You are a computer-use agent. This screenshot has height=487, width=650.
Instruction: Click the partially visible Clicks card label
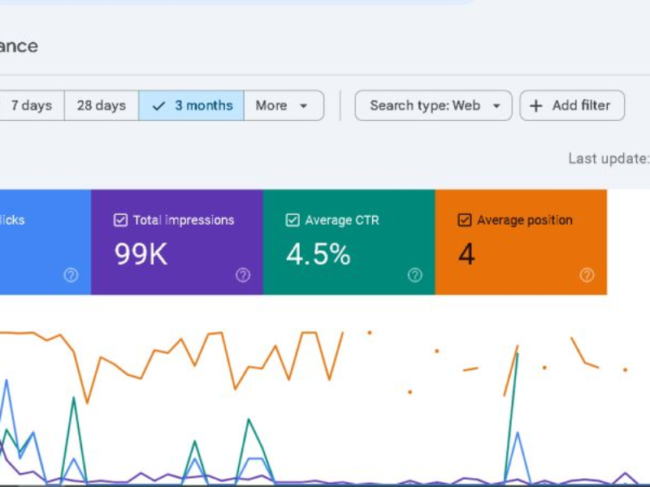pos(12,220)
